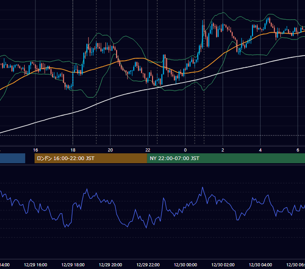Click the hour label 0 on upper axis
Screen dimensions: 305x269
[x=185, y=150]
